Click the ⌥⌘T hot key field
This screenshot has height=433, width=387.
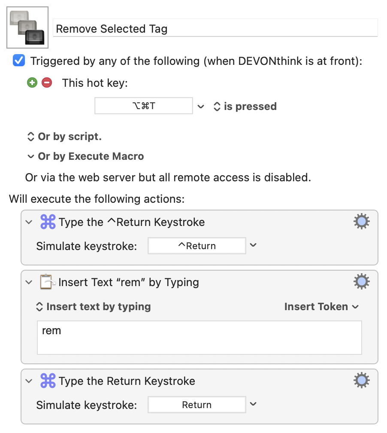tap(143, 106)
